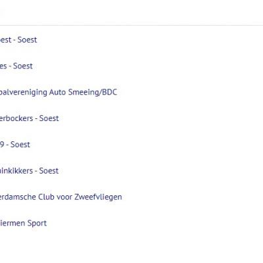Image resolution: width=263 pixels, height=263 pixels.
Task: Click "Soest" after the "erbockers" name
Action: click(x=49, y=118)
